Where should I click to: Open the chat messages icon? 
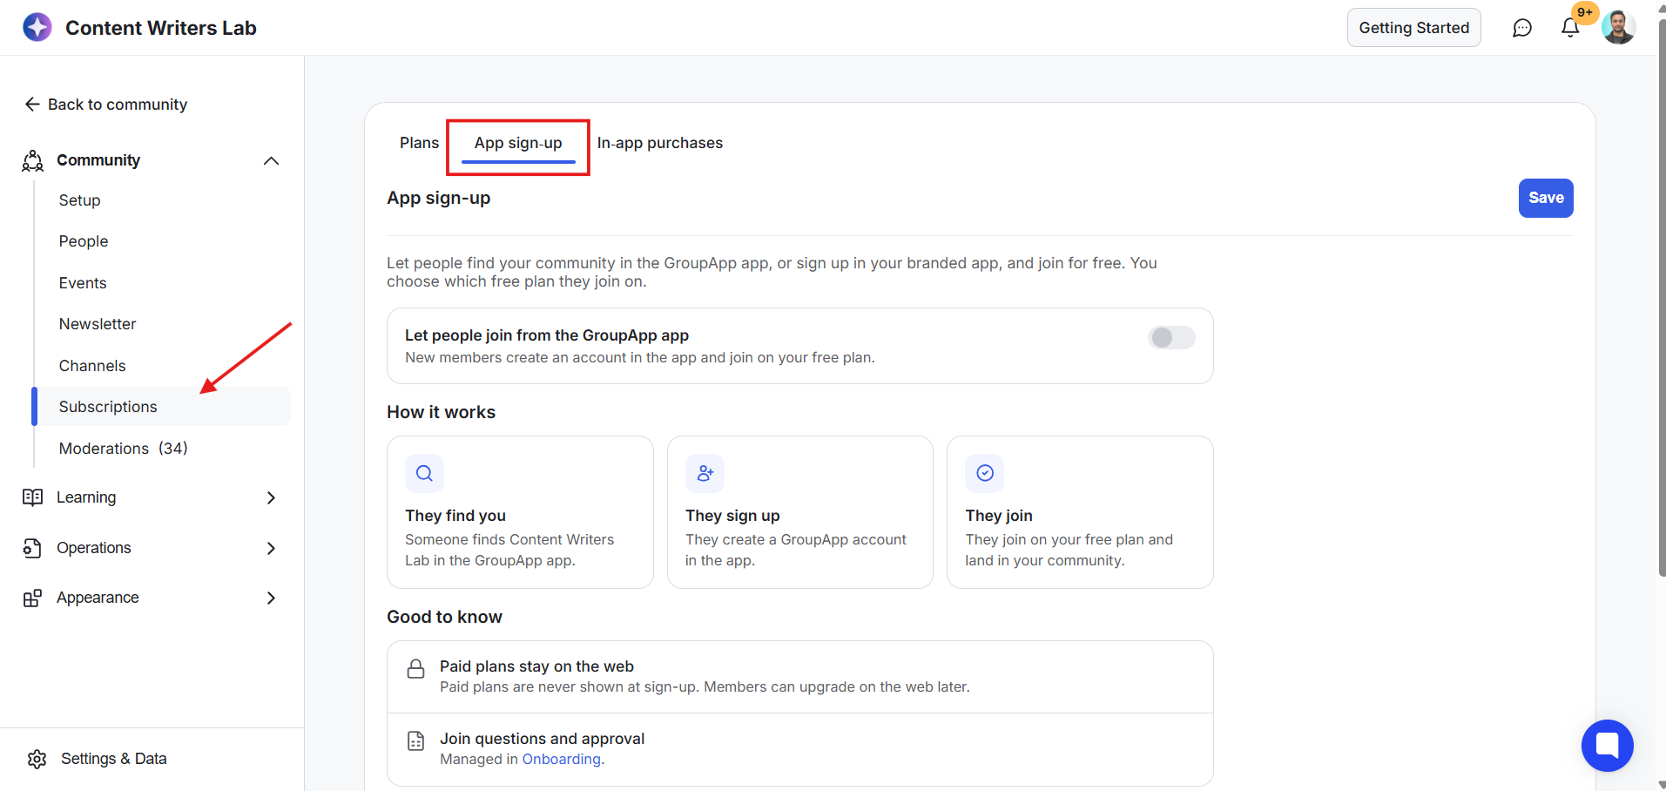point(1521,28)
